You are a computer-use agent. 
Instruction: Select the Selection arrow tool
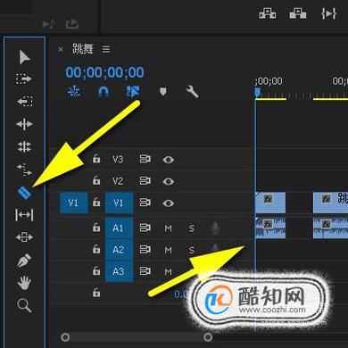pos(24,57)
